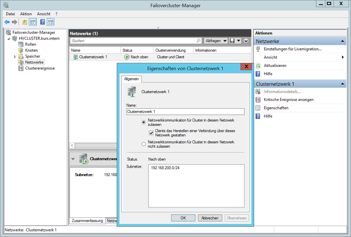Click the Forward arrow in toolbar
This screenshot has width=351, height=237.
point(14,22)
